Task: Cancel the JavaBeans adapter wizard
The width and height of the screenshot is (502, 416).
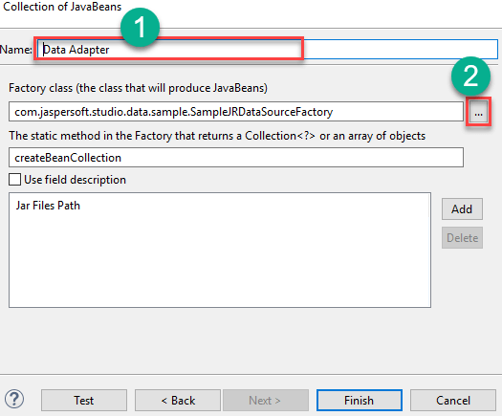Action: (453, 401)
